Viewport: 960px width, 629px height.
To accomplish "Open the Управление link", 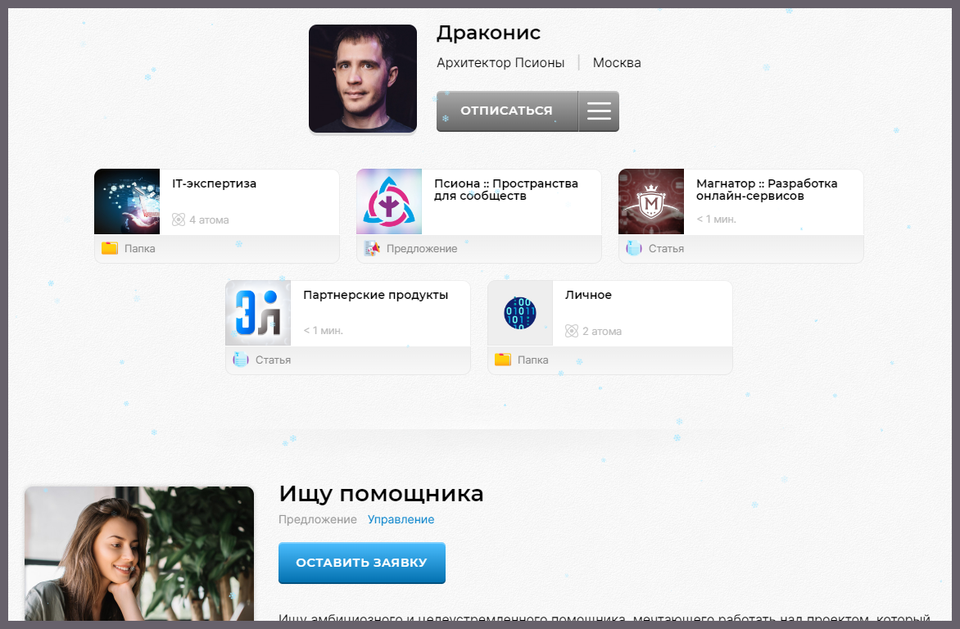I will [x=401, y=519].
